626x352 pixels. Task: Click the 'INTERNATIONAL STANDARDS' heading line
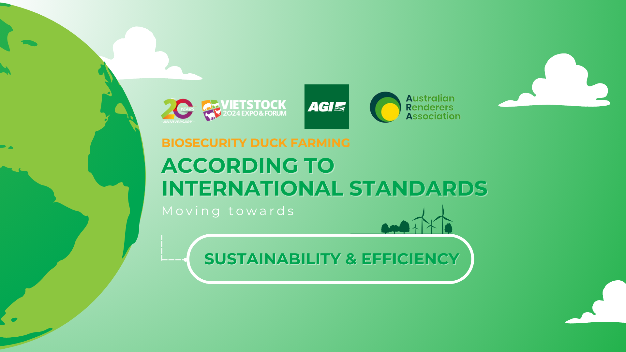[324, 188]
